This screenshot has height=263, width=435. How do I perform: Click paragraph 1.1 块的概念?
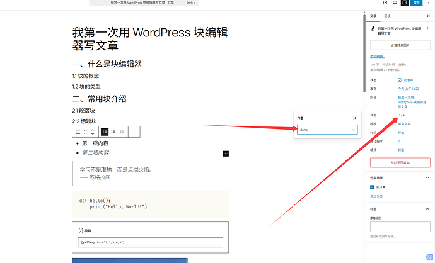[x=86, y=76]
